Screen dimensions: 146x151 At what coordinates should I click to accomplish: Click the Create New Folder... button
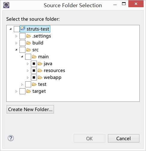click(x=30, y=109)
